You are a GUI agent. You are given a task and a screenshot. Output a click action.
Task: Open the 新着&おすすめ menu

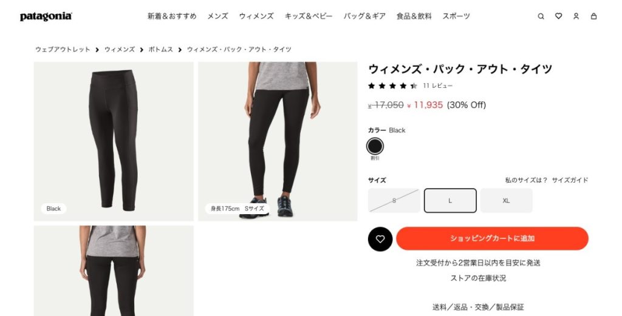(x=172, y=16)
